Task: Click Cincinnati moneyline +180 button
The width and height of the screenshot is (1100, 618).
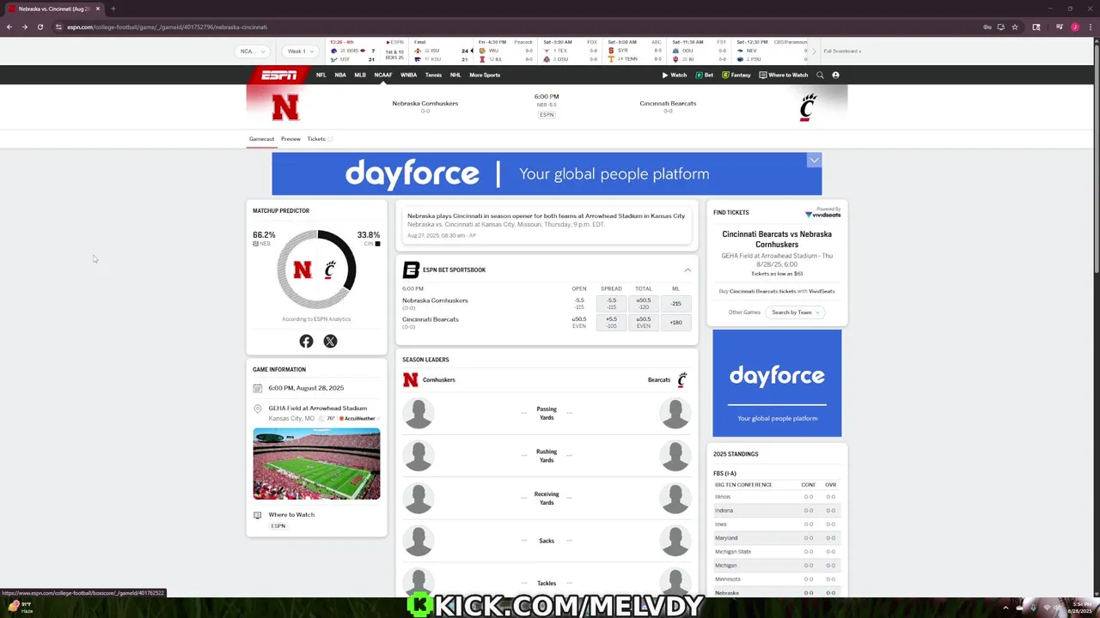Action: tap(675, 323)
